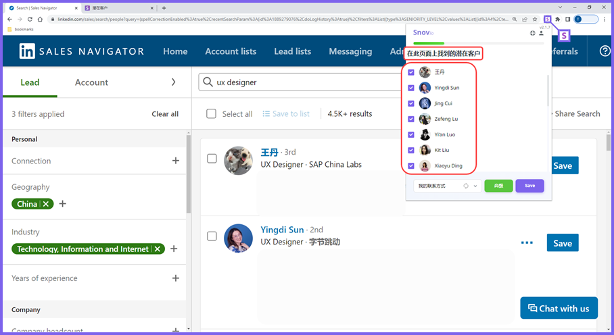
Task: Remove Technology, Information and Internet filter
Action: (x=158, y=249)
